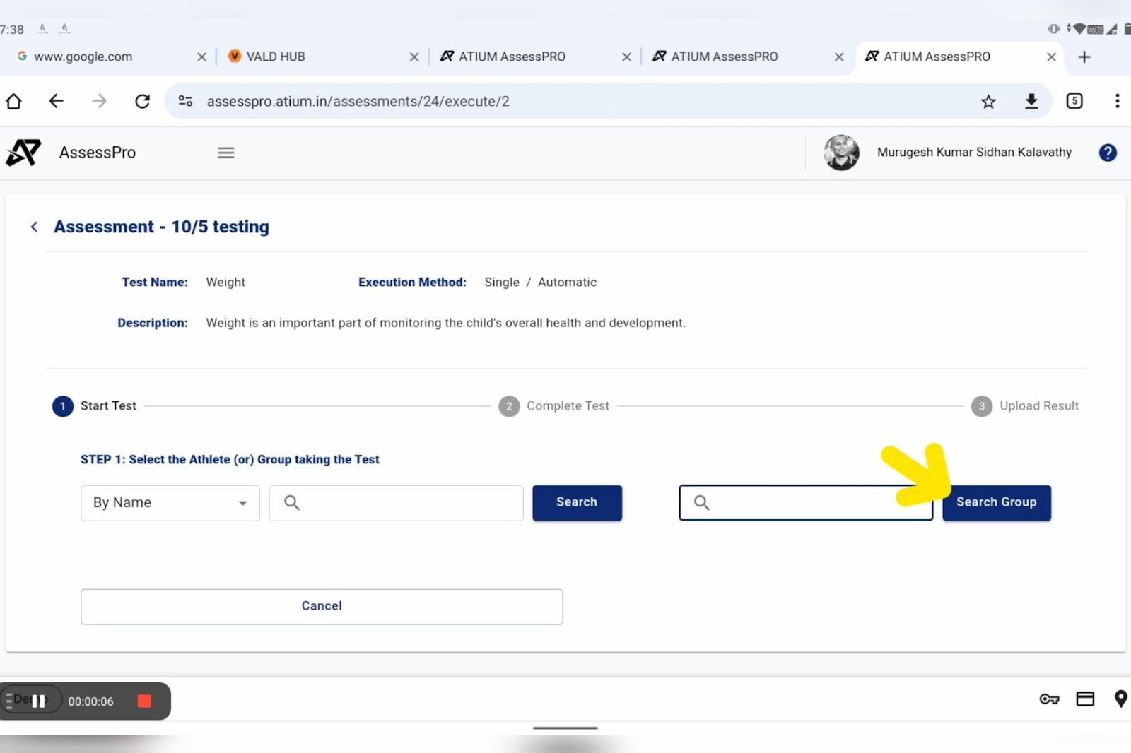Cancel the assessment test

[322, 607]
